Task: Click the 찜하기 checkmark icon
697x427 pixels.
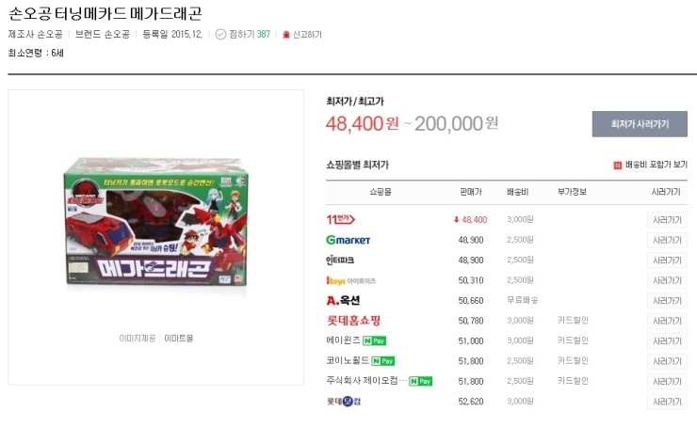Action: coord(220,34)
